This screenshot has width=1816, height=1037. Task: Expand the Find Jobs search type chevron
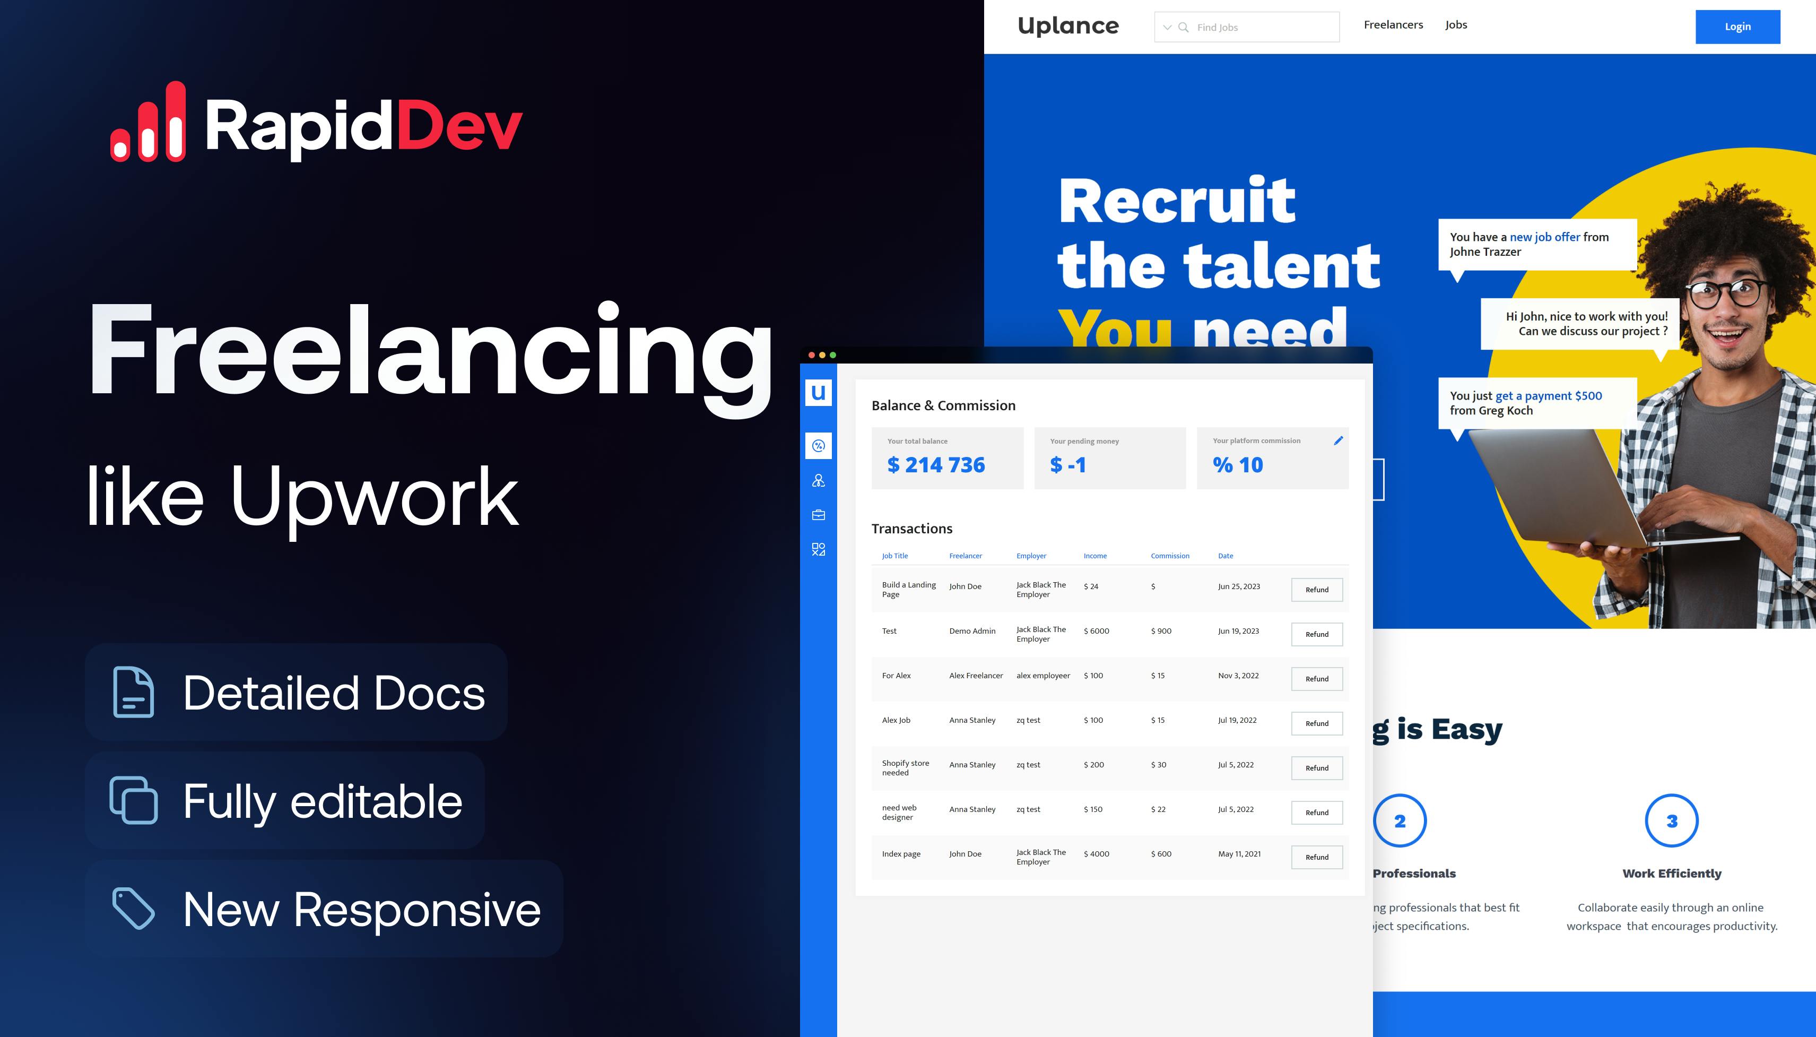pyautogui.click(x=1167, y=27)
